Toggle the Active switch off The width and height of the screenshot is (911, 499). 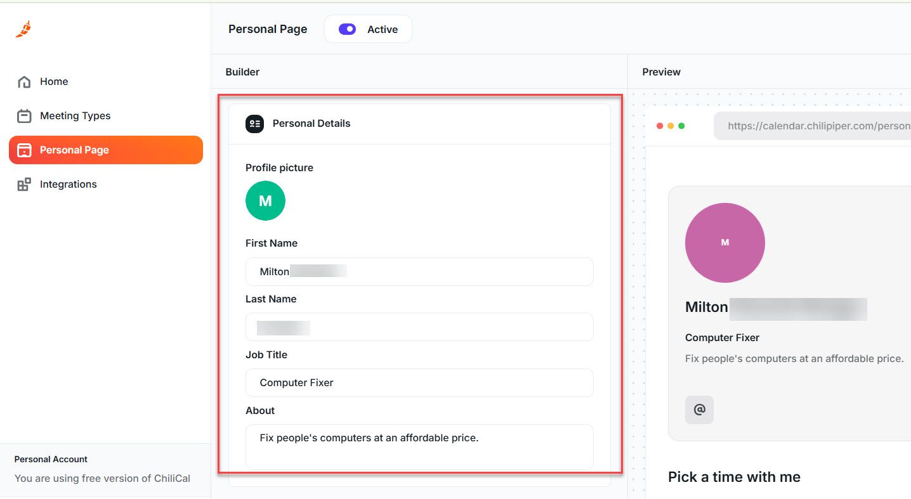coord(347,29)
